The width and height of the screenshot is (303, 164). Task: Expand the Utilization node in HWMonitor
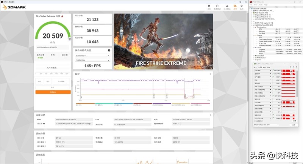point(254,55)
